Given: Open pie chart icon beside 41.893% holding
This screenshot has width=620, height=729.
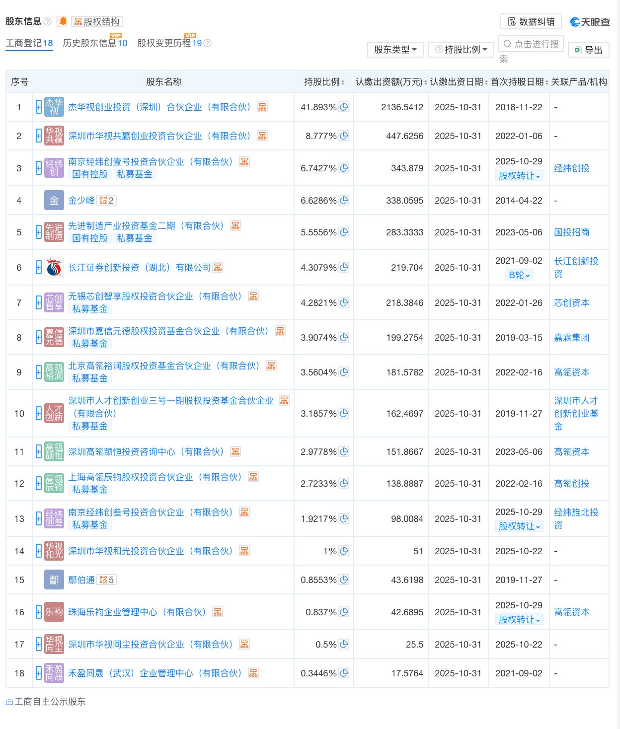Looking at the screenshot, I should tap(344, 107).
